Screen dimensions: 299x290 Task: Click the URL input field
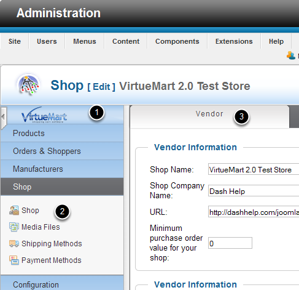click(254, 212)
